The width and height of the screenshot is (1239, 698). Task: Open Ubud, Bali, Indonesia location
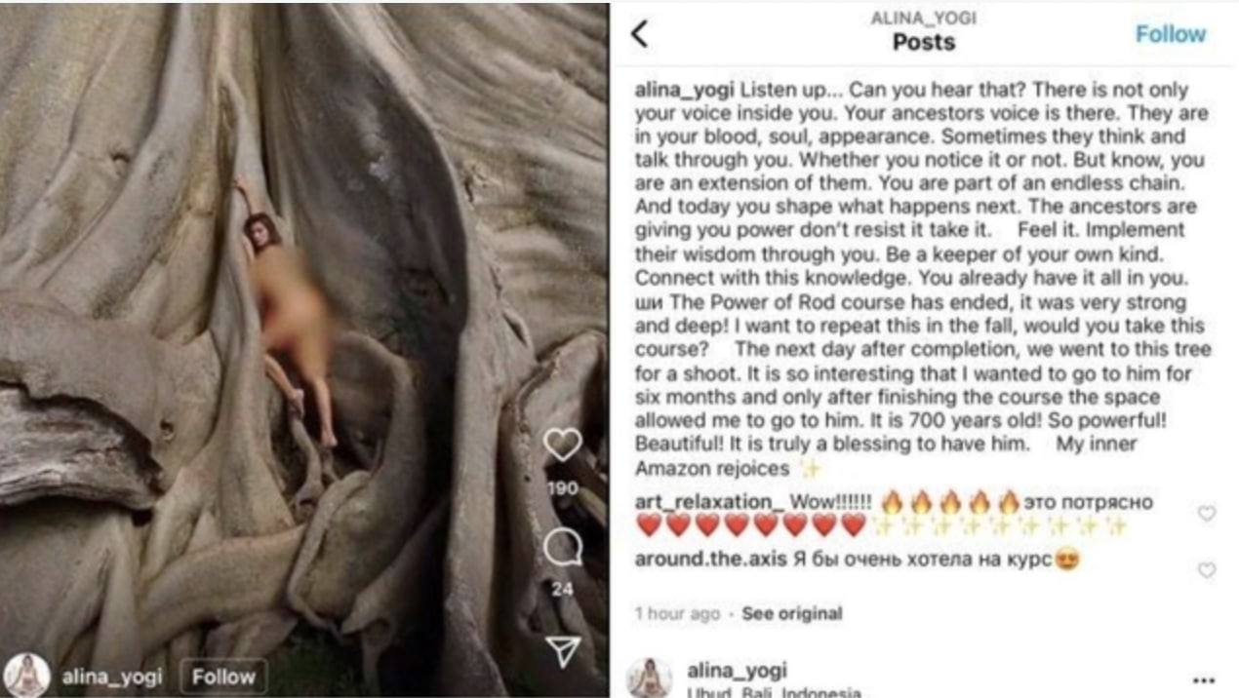pos(774,693)
